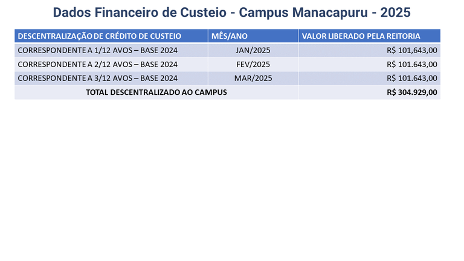Click the 1/12 AVOS – BASE 2024 cell
464x261 pixels.
pyautogui.click(x=111, y=50)
